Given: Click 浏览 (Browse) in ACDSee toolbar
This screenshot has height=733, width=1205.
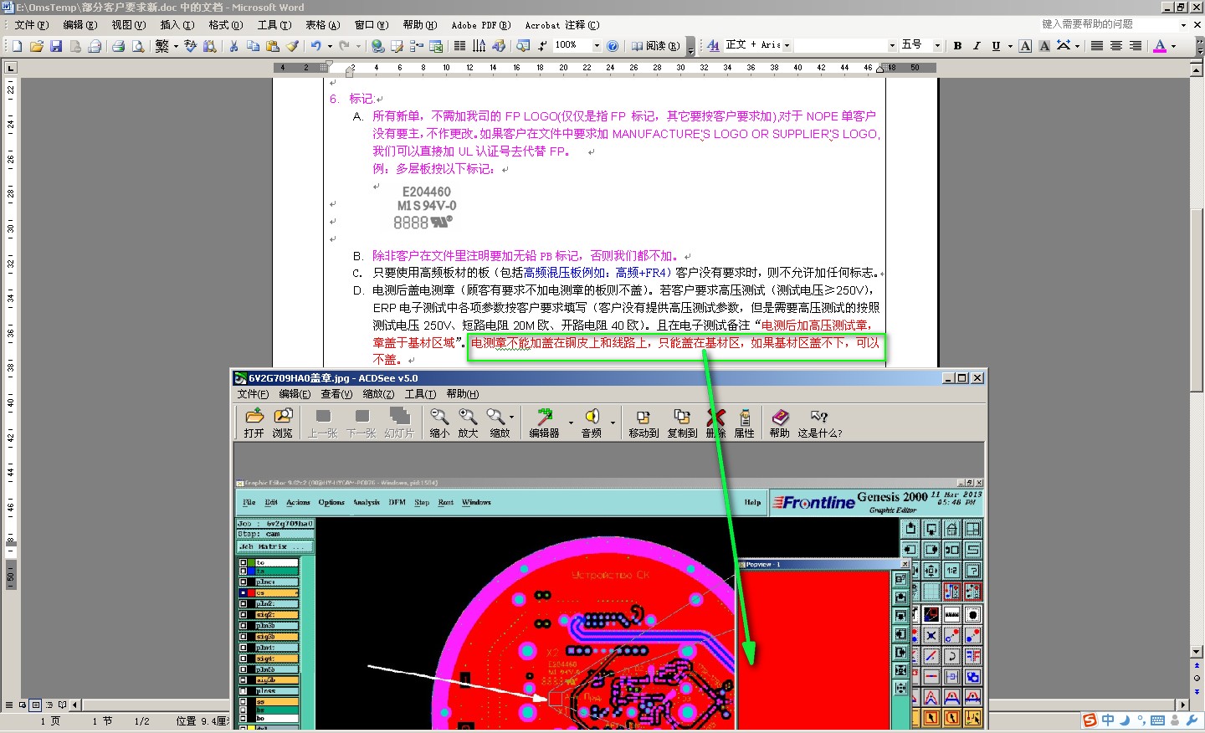Looking at the screenshot, I should 283,423.
